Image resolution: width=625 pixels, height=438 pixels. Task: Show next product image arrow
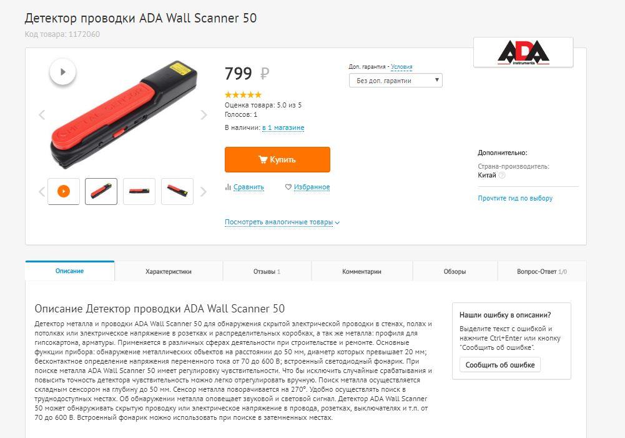(x=204, y=115)
